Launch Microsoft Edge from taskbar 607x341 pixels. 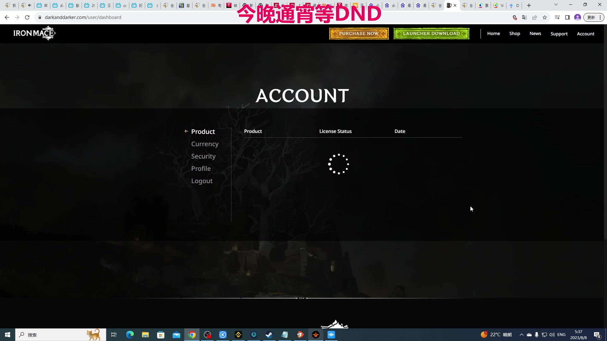[x=130, y=335]
